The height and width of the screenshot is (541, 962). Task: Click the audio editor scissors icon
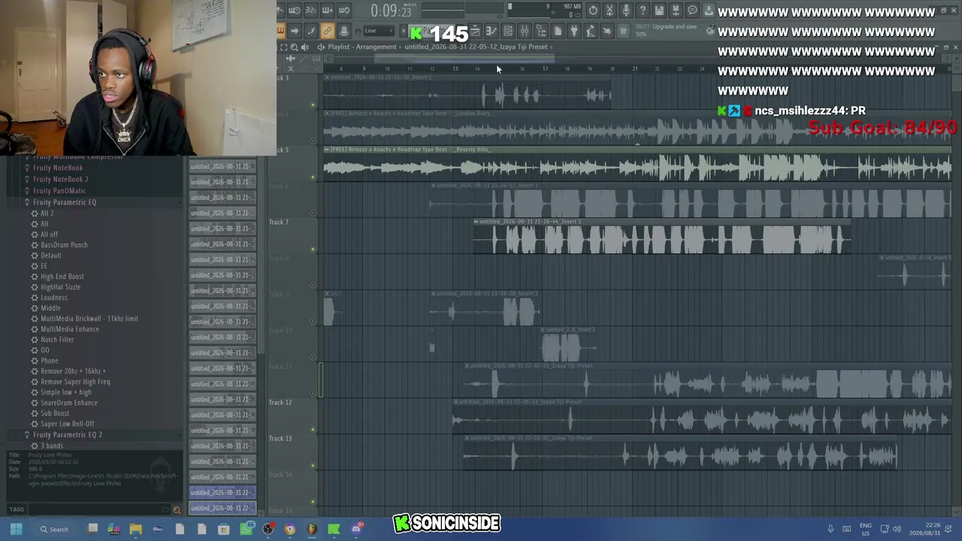point(610,11)
